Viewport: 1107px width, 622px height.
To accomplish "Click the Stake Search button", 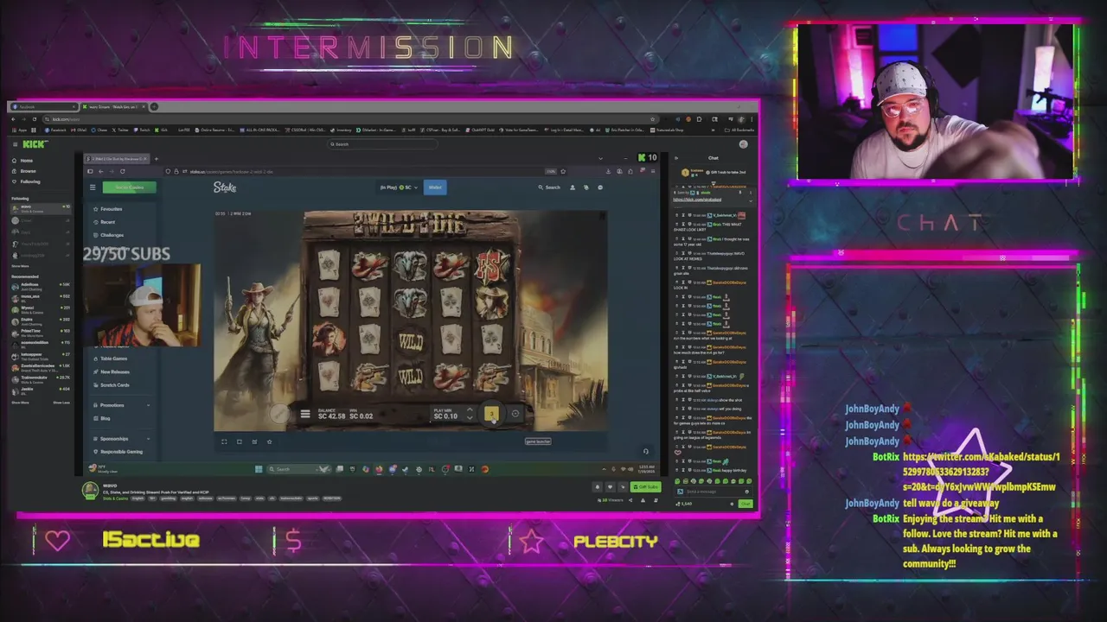I will coord(548,187).
